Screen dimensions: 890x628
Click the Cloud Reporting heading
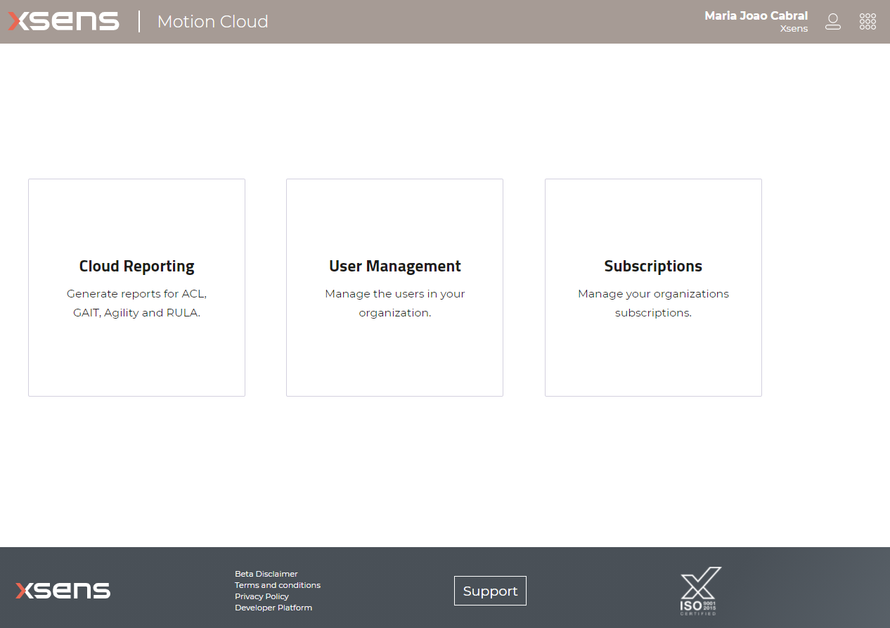(136, 266)
